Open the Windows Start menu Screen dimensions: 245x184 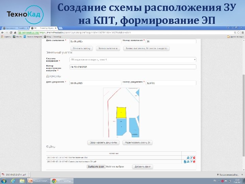pos(3,181)
